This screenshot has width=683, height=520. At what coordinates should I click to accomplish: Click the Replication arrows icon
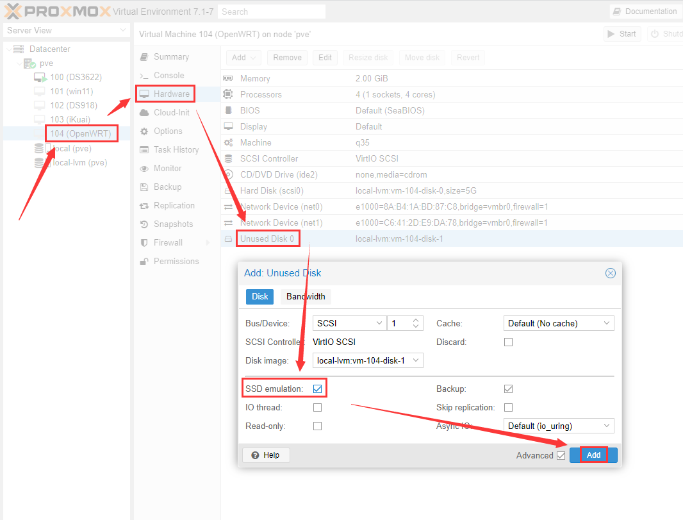point(144,206)
